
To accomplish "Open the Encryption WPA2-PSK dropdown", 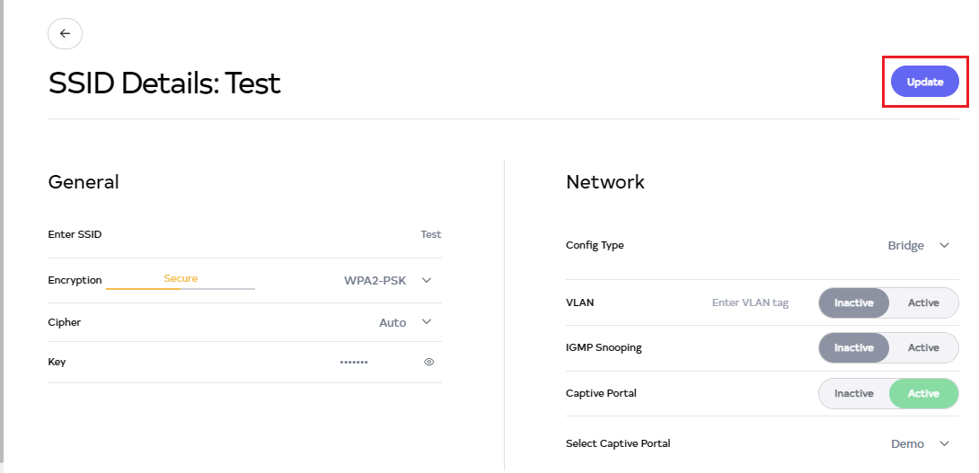I will (x=386, y=280).
